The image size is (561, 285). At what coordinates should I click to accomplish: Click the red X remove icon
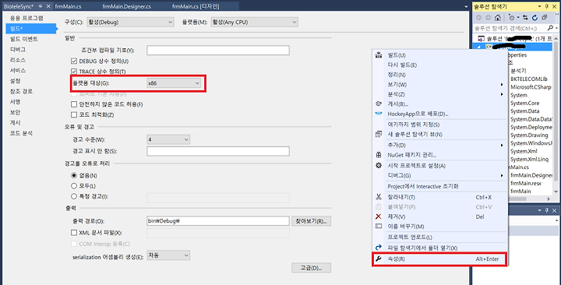pyautogui.click(x=379, y=216)
